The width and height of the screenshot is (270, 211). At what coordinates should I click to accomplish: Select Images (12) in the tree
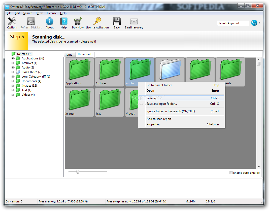pyautogui.click(x=29, y=86)
